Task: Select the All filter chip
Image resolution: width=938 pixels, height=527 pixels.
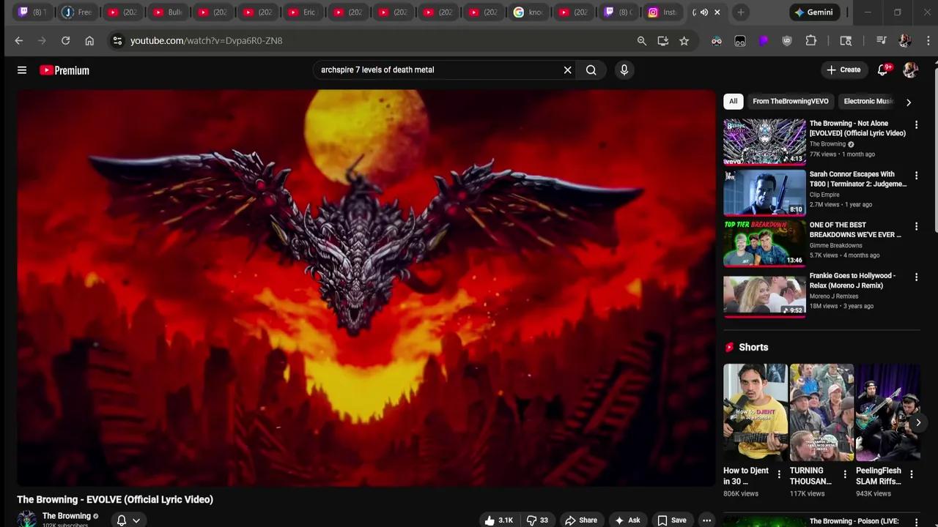Action: coord(733,101)
